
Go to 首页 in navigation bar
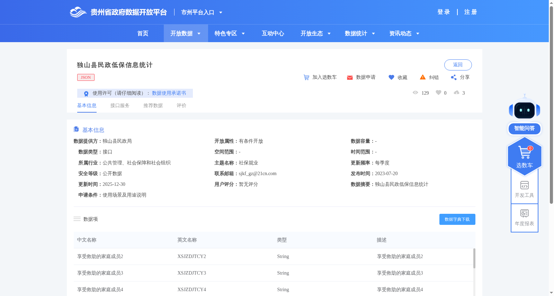pos(143,34)
